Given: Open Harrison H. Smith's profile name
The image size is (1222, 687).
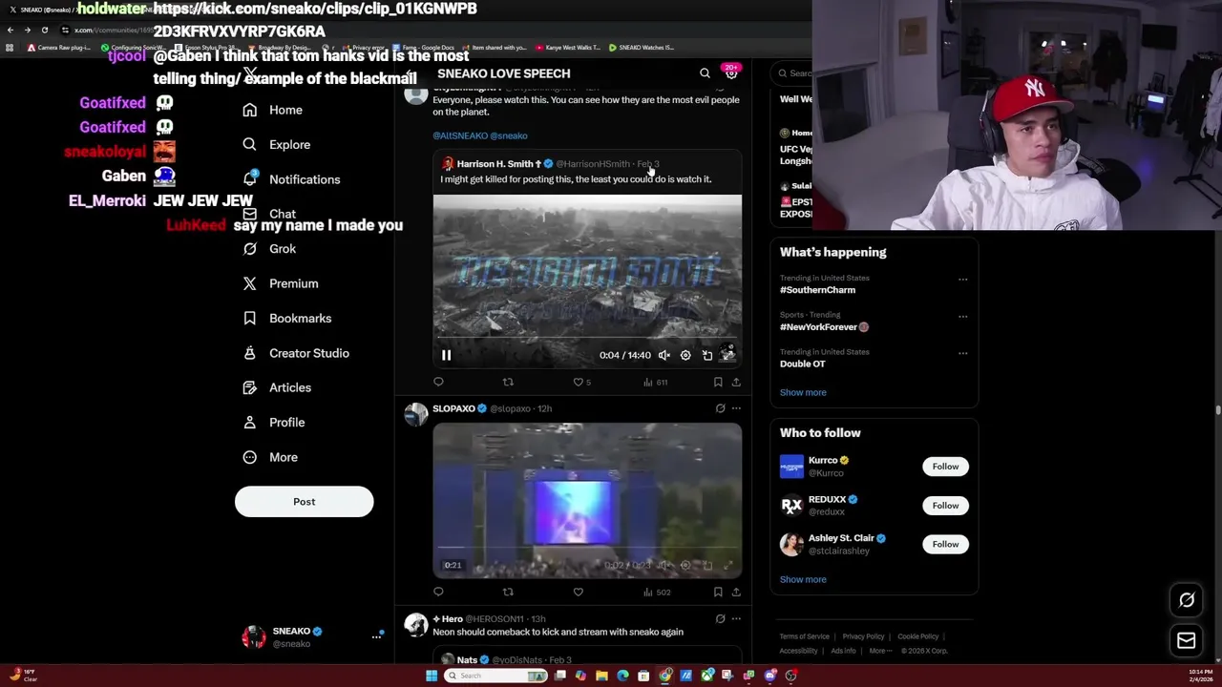Looking at the screenshot, I should [x=495, y=164].
